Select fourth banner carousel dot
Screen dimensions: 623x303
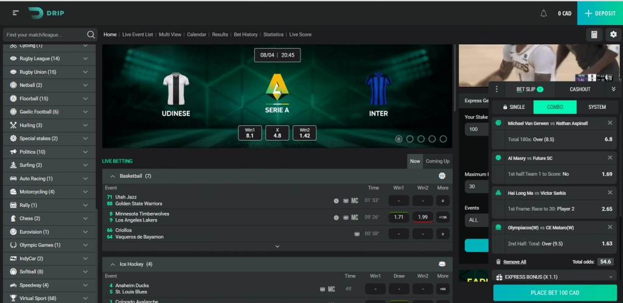pyautogui.click(x=432, y=139)
